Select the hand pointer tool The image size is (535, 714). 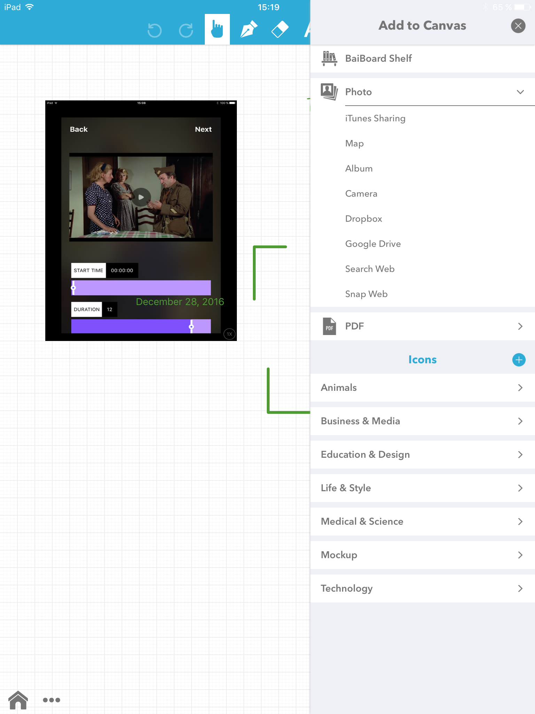point(217,29)
